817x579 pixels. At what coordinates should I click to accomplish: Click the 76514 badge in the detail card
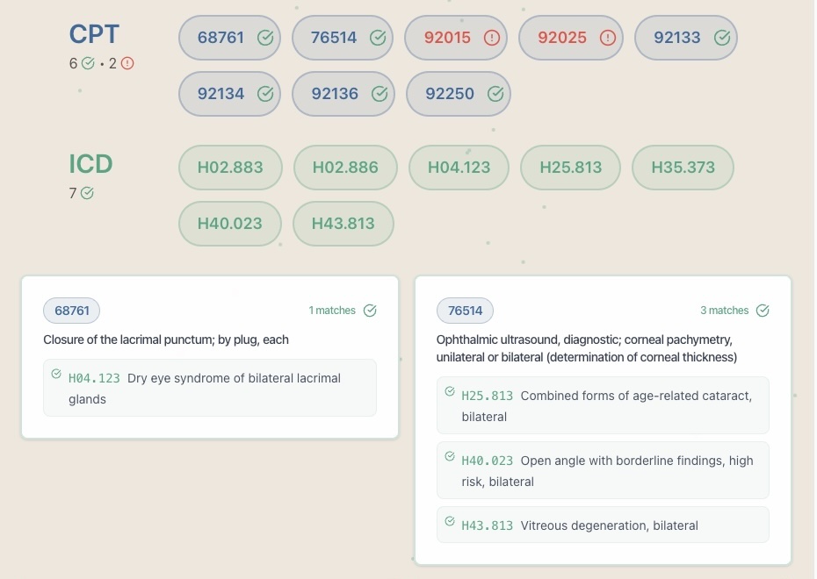[x=465, y=311]
